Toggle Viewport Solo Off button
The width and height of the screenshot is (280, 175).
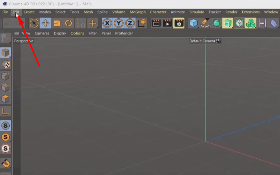point(6,126)
